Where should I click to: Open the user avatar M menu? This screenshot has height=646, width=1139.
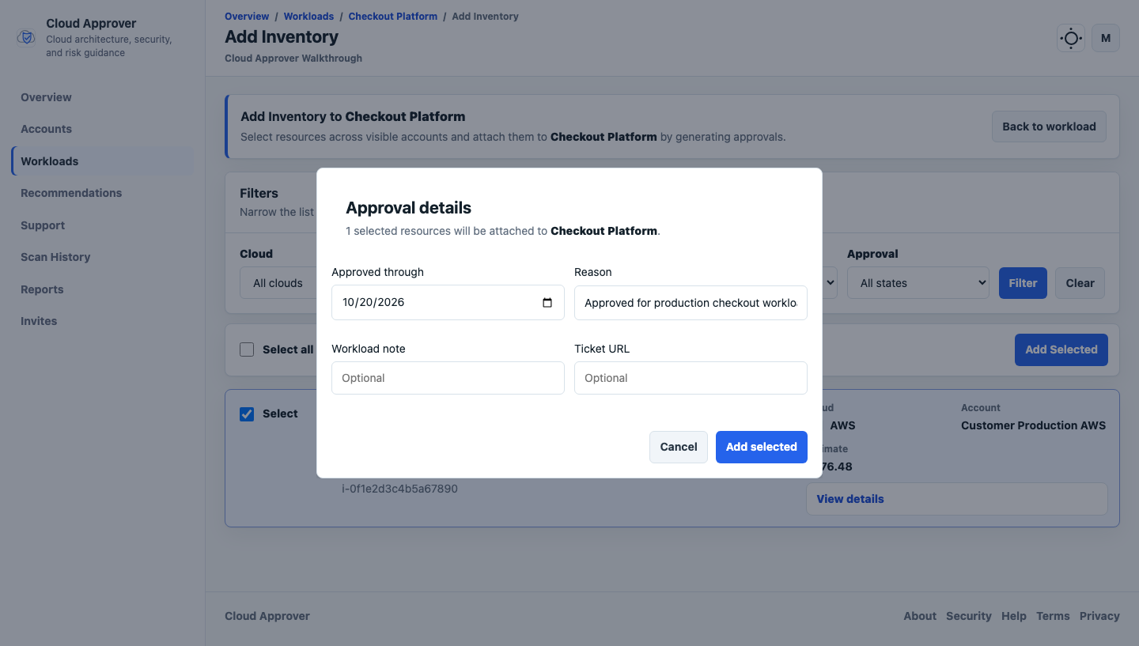point(1106,38)
